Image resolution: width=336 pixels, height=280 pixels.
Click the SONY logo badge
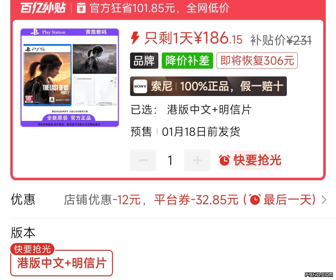pos(140,86)
